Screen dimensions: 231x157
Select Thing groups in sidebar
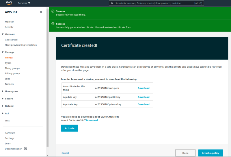click(12, 68)
